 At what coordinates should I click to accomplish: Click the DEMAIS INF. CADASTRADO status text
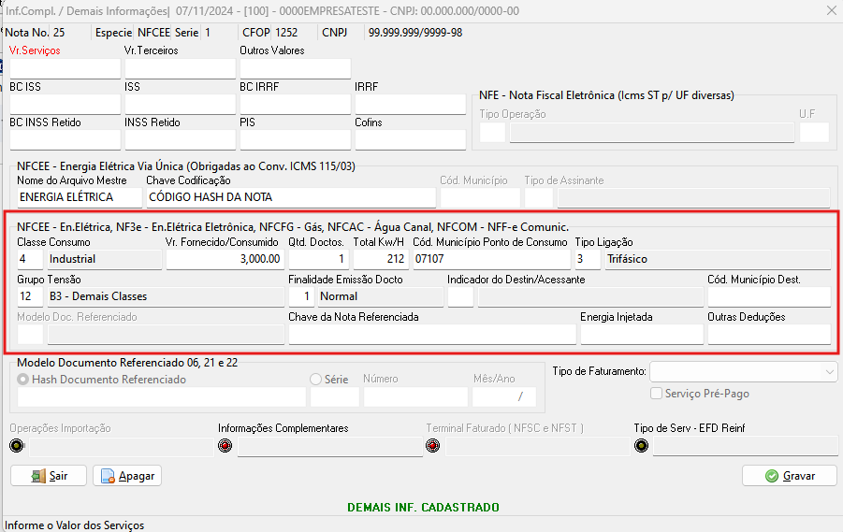[423, 508]
